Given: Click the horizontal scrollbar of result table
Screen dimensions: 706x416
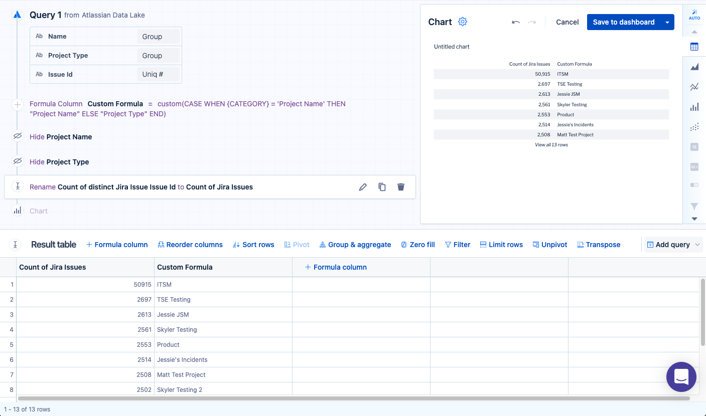Looking at the screenshot, I should pos(354,398).
